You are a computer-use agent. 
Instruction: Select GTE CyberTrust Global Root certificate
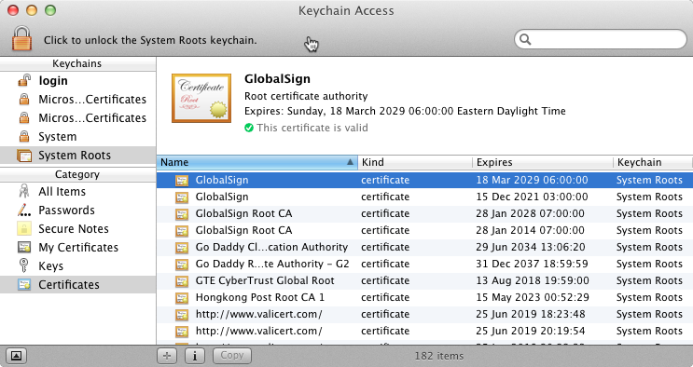click(x=424, y=281)
